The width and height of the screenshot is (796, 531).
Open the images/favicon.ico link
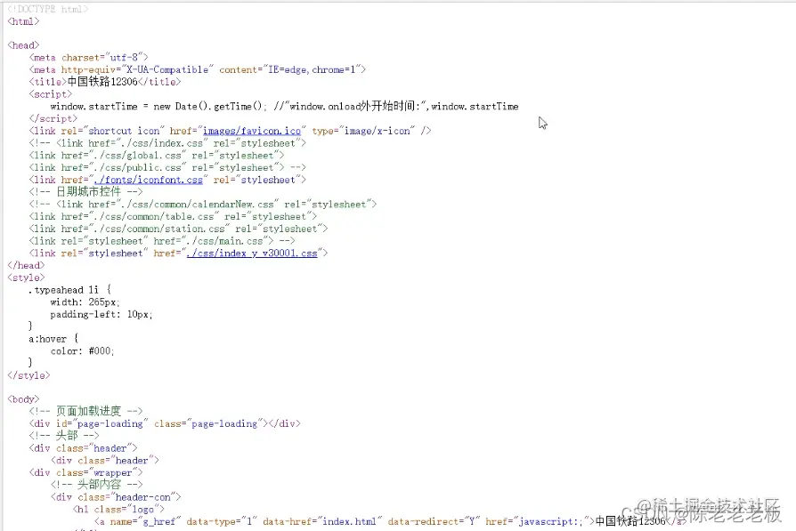pyautogui.click(x=252, y=131)
